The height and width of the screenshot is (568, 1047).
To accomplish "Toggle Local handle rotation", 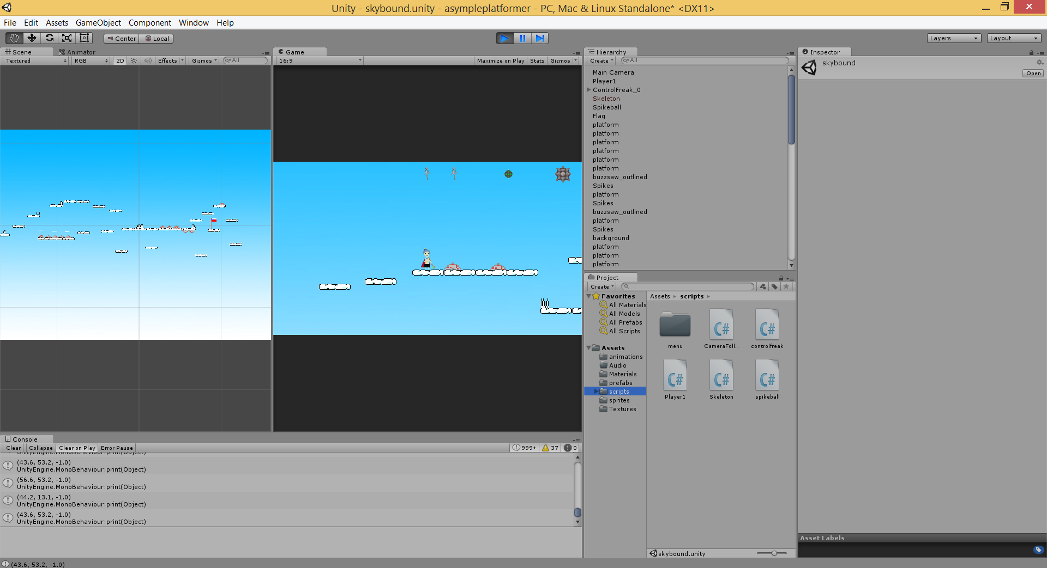I will tap(157, 39).
